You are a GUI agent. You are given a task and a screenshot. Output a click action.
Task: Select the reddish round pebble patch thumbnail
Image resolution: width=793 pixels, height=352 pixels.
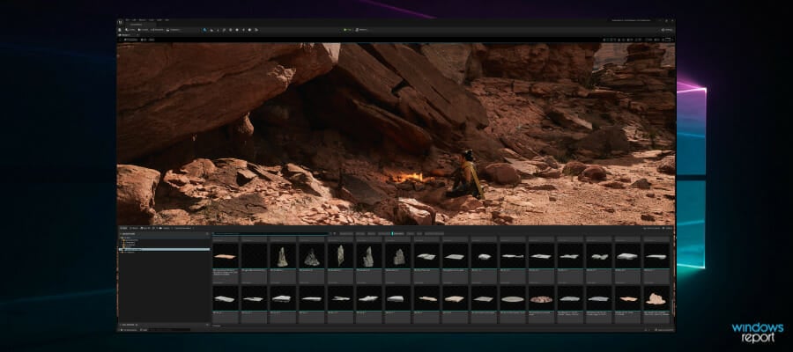(541, 298)
